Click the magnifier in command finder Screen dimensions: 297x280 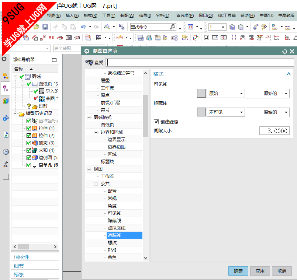(x=173, y=27)
